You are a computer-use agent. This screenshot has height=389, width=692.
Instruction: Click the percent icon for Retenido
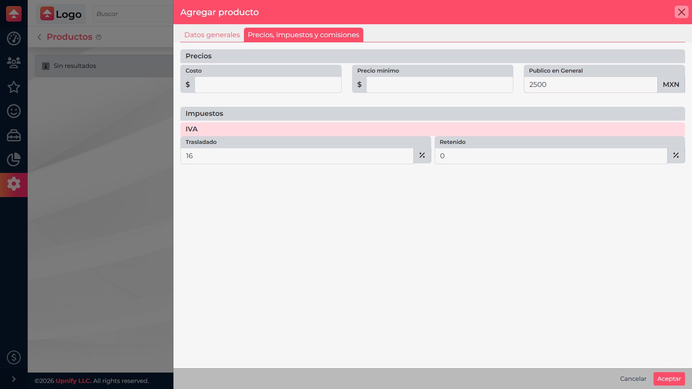(x=676, y=156)
